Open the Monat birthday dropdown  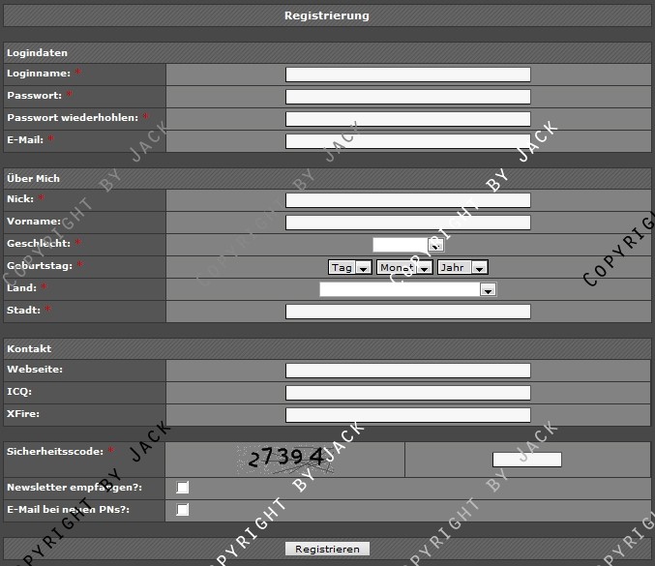pos(403,267)
